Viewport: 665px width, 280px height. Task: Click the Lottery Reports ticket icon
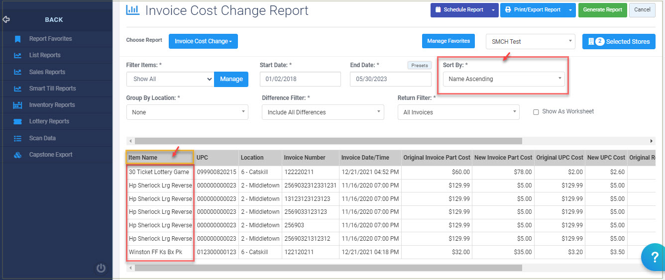(x=17, y=121)
